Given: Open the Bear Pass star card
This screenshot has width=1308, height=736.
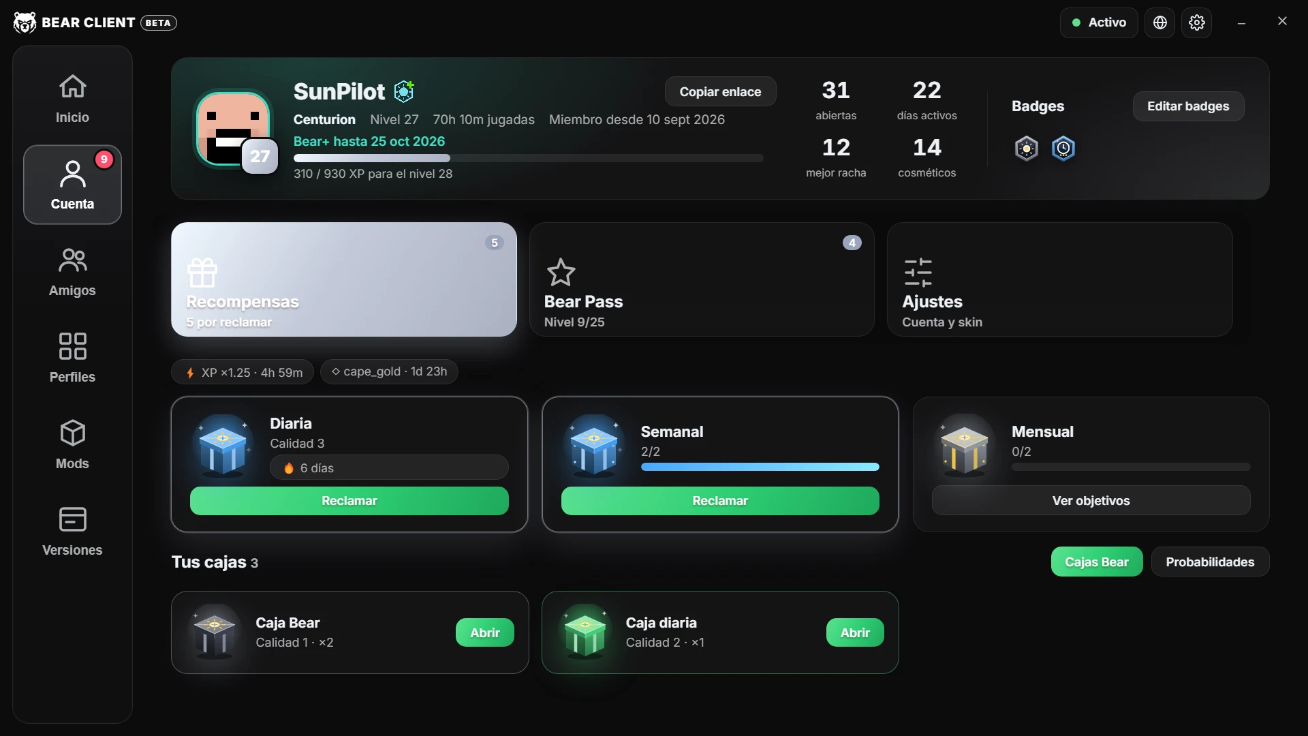Looking at the screenshot, I should point(702,279).
